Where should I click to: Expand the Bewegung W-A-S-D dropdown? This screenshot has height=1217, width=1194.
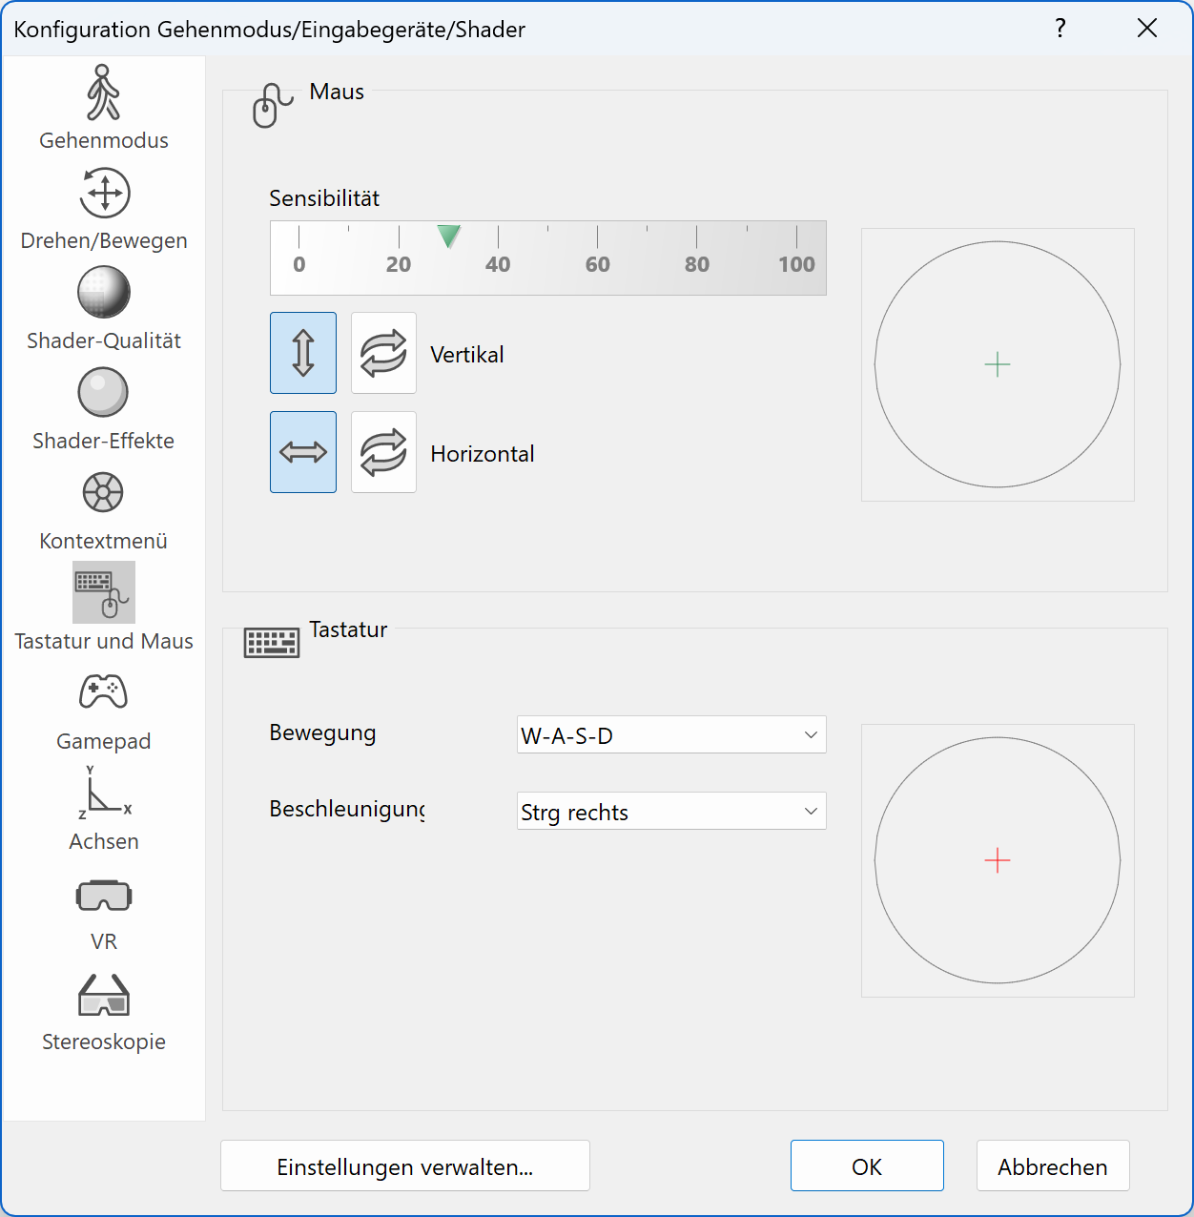point(671,735)
